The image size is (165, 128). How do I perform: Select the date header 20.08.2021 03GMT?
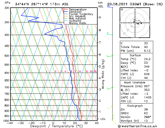point(124,4)
